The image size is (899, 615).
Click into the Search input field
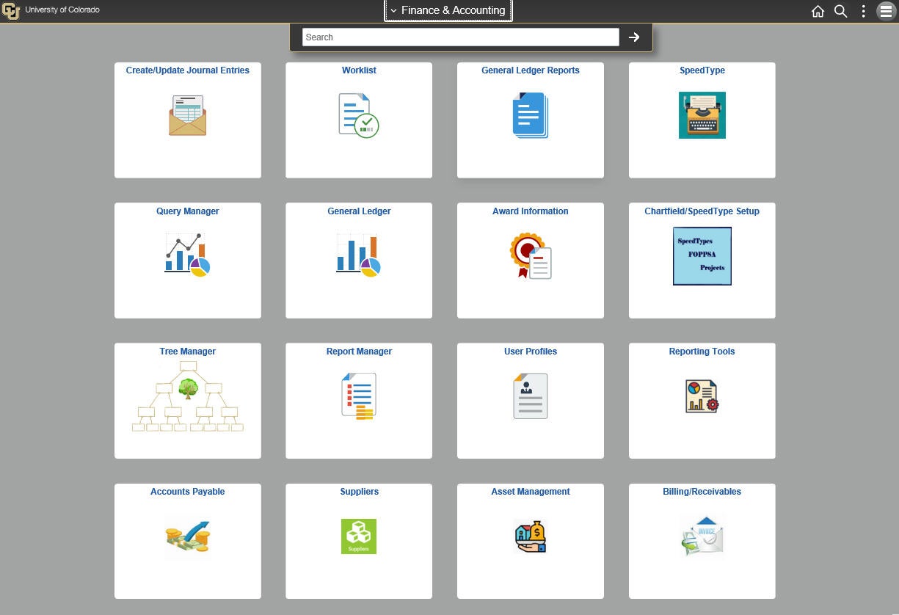460,37
